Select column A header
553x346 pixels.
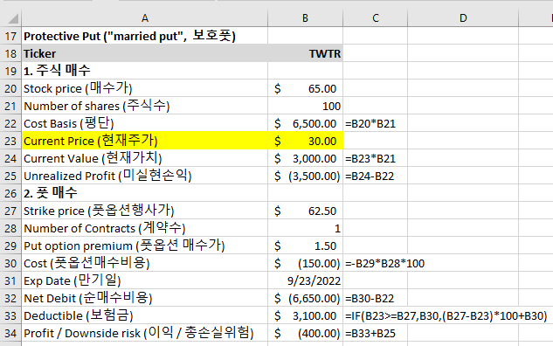coord(145,18)
